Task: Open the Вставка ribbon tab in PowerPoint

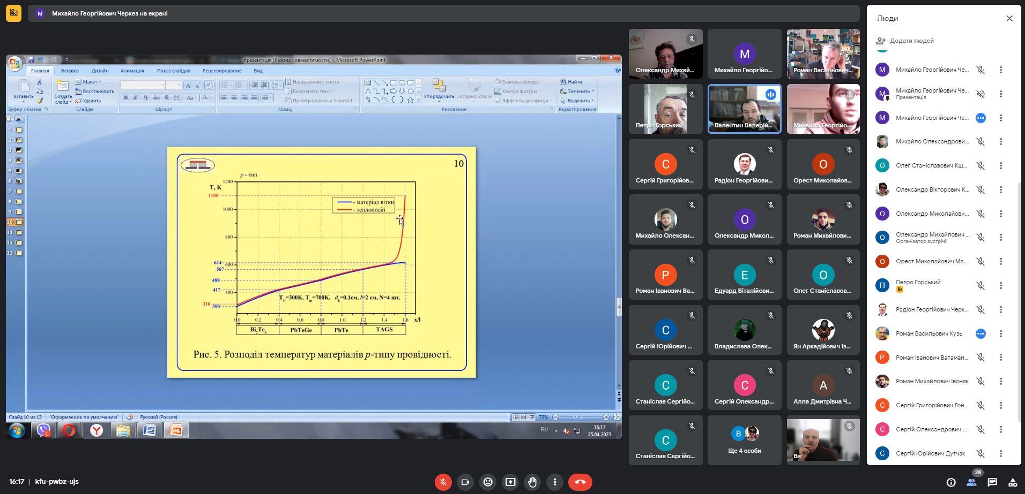Action: pos(70,71)
